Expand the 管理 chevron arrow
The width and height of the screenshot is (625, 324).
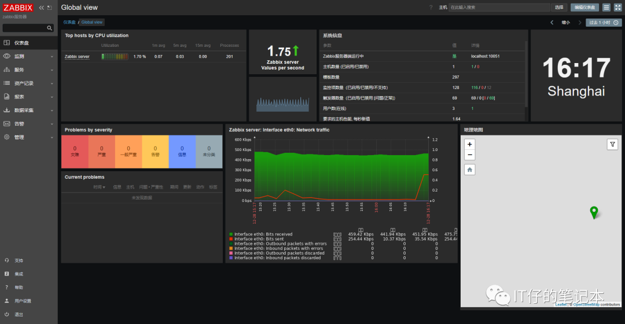point(52,138)
